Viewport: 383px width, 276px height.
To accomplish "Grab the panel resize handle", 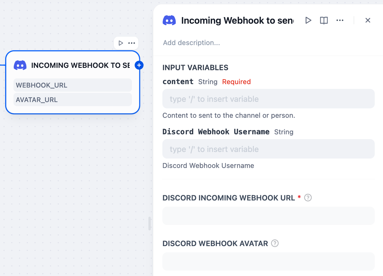I will point(150,223).
